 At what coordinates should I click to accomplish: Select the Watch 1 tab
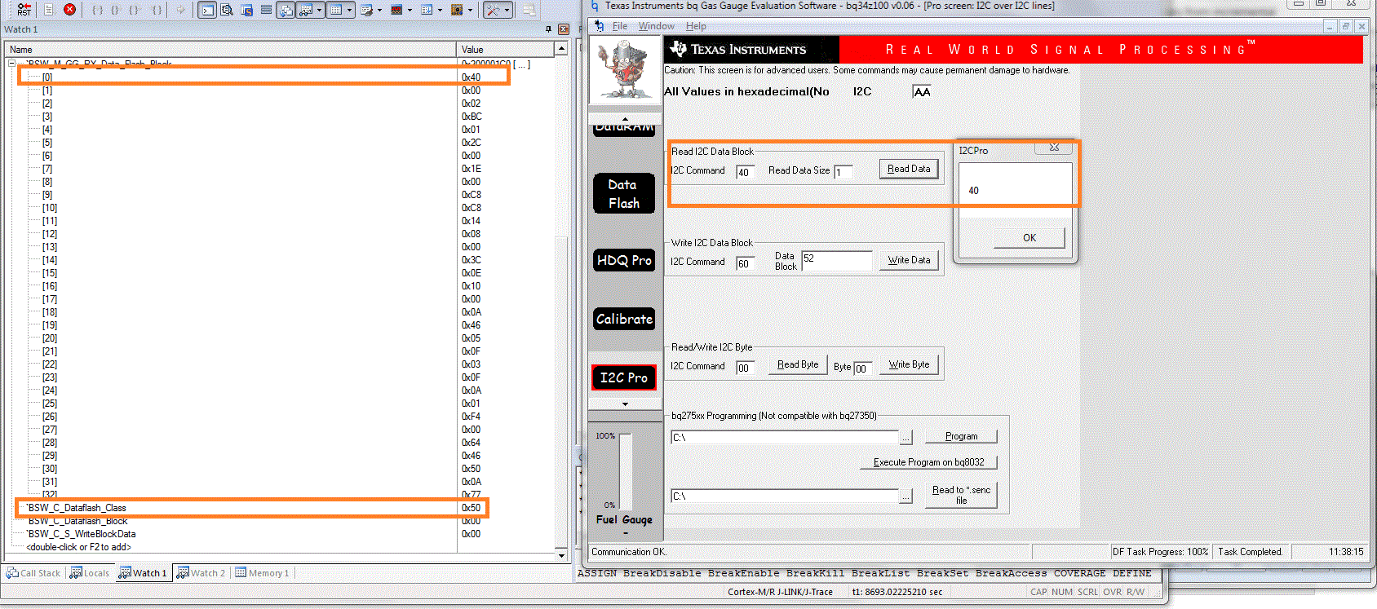[143, 573]
